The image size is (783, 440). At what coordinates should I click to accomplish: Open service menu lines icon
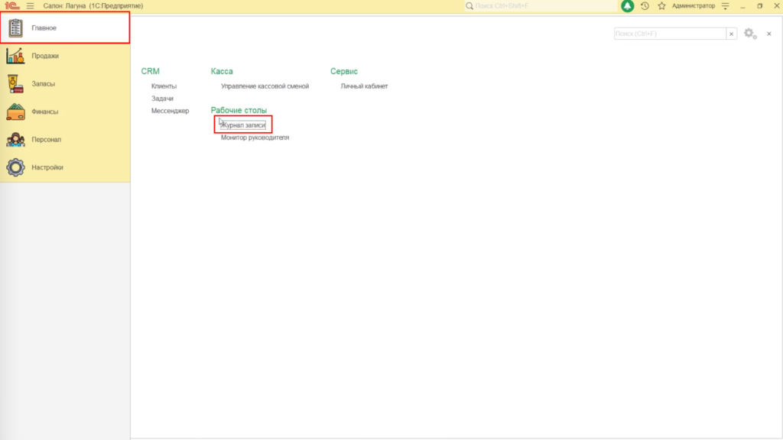click(x=726, y=6)
